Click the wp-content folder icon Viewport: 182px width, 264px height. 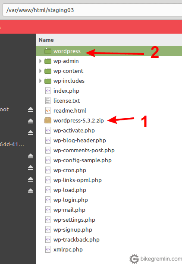click(x=48, y=71)
